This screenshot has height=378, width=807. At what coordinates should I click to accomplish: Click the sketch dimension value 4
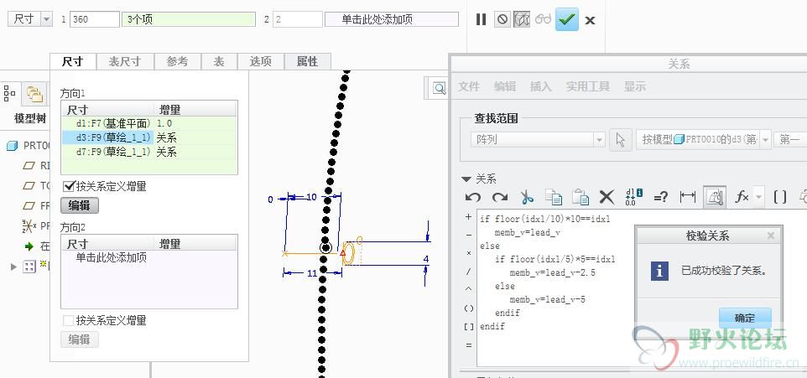click(x=426, y=259)
